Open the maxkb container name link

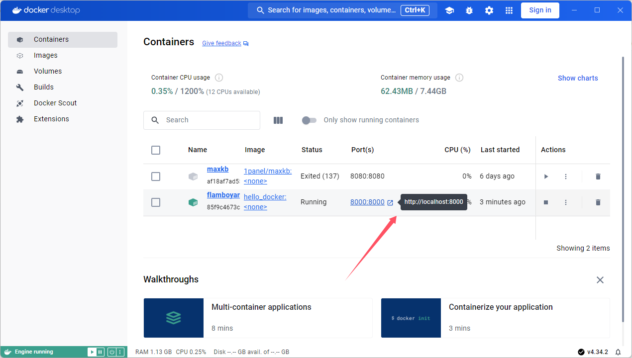[x=217, y=170]
